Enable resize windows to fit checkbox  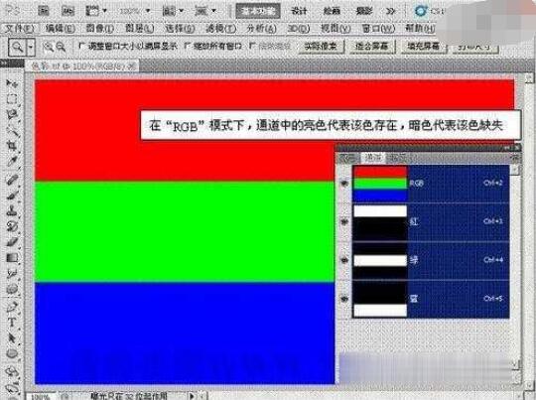click(x=81, y=46)
